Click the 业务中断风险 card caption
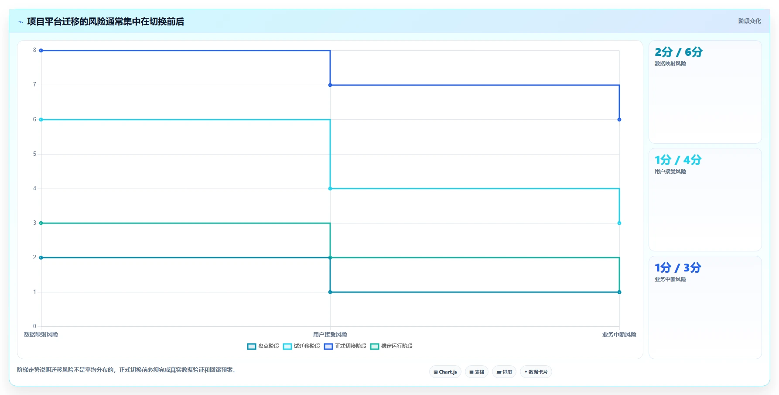This screenshot has width=779, height=395. (670, 279)
